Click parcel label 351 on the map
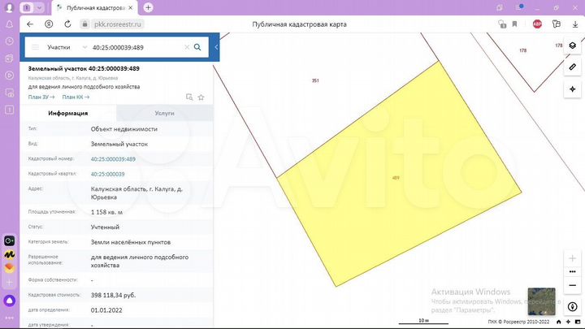The image size is (585, 329). click(315, 80)
